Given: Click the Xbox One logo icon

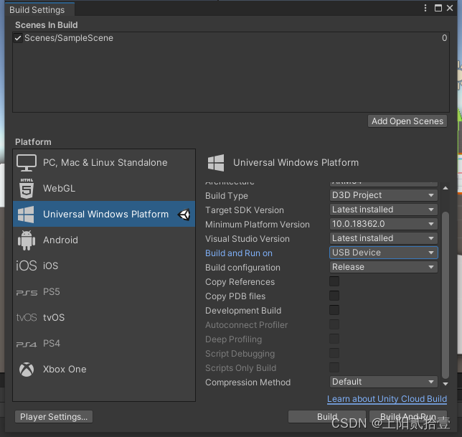Looking at the screenshot, I should [x=27, y=370].
